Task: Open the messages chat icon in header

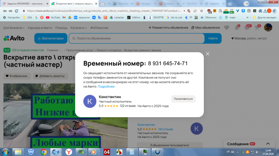Action: 247,28
